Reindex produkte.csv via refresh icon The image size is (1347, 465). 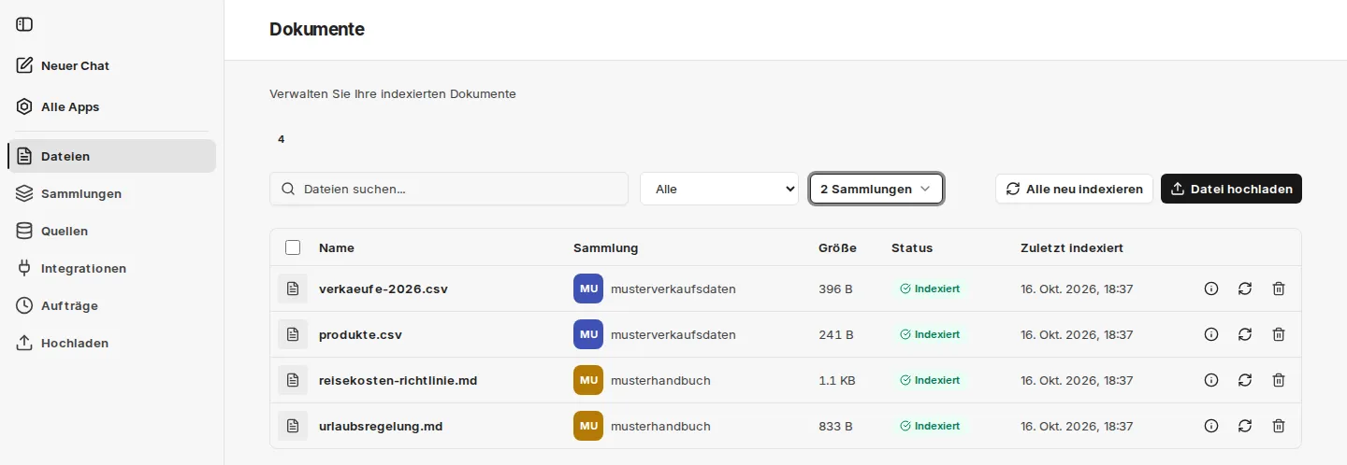coord(1245,334)
